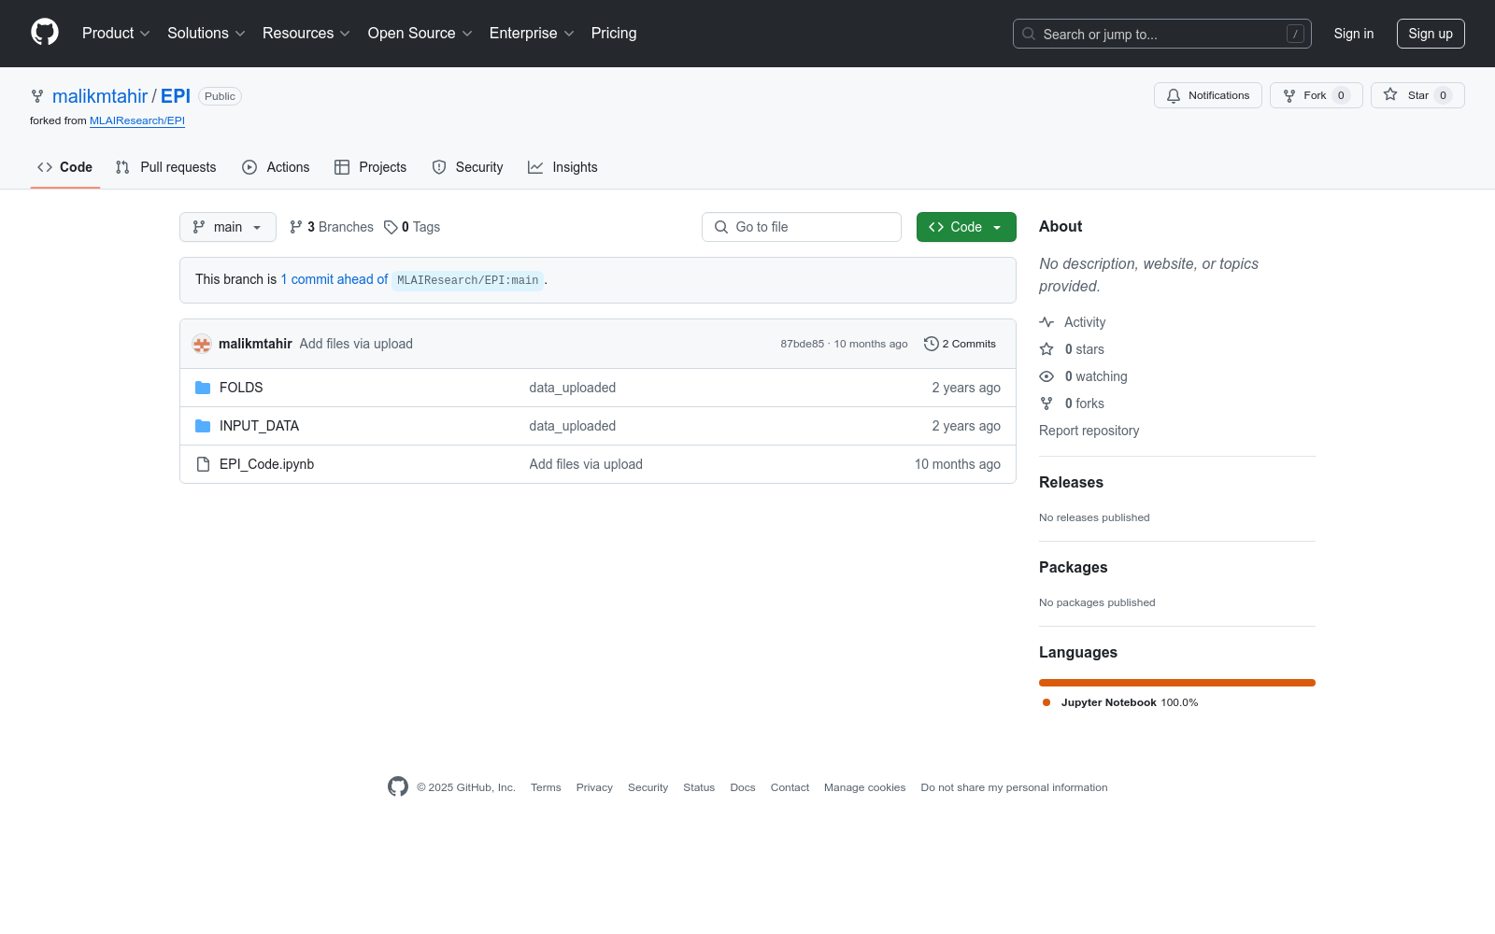Click the Sign in link

click(x=1354, y=34)
